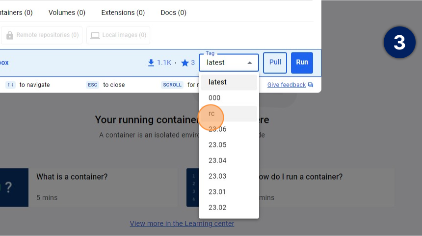Click the download count icon

[x=151, y=63]
